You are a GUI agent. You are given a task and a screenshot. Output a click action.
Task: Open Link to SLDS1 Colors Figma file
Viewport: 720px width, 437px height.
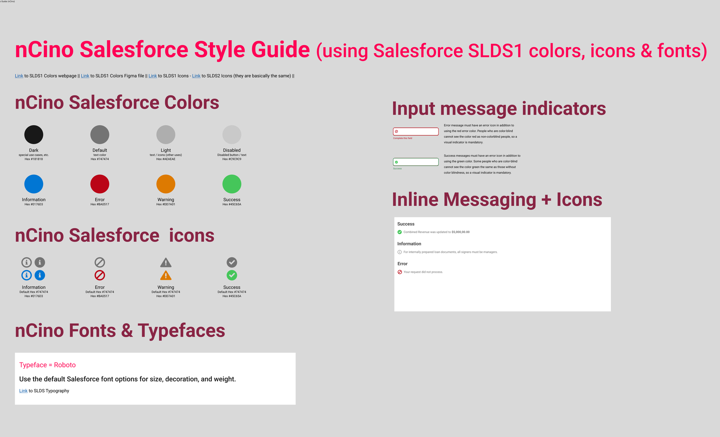tap(85, 76)
